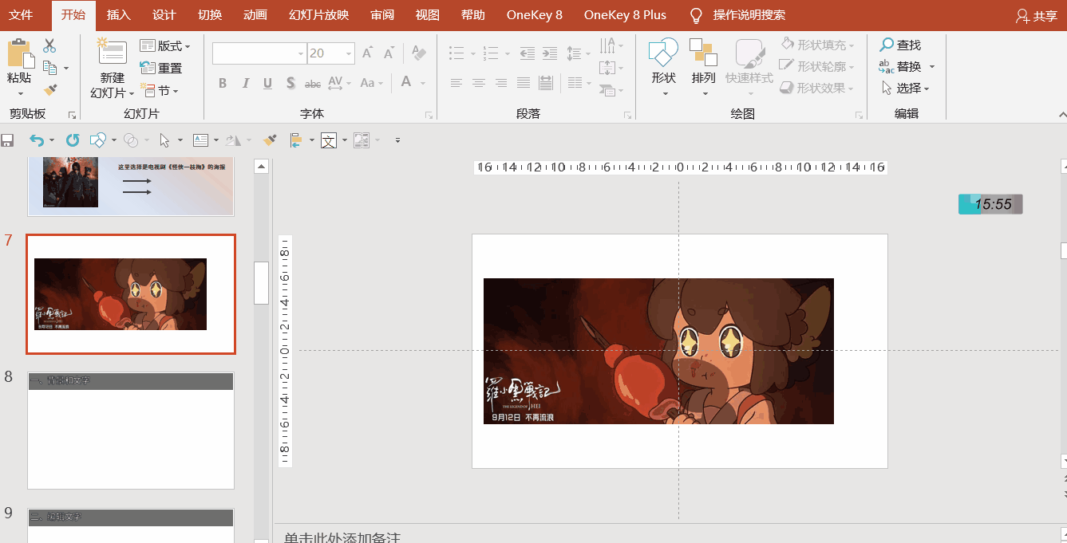This screenshot has height=543, width=1067.
Task: Toggle Underline formatting
Action: [267, 83]
